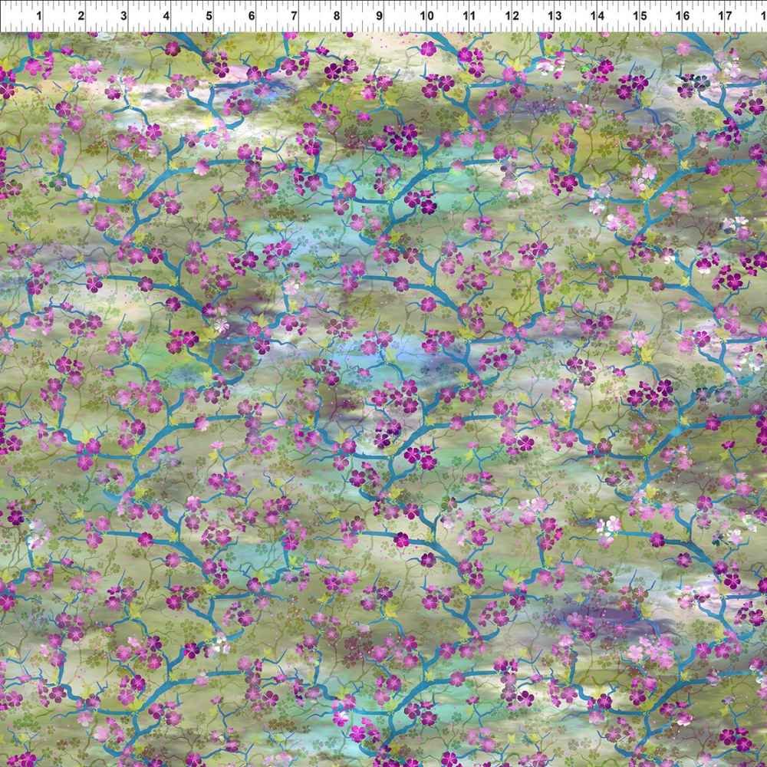Click the number 7 on the ruler
The image size is (767, 767).
pos(294,15)
